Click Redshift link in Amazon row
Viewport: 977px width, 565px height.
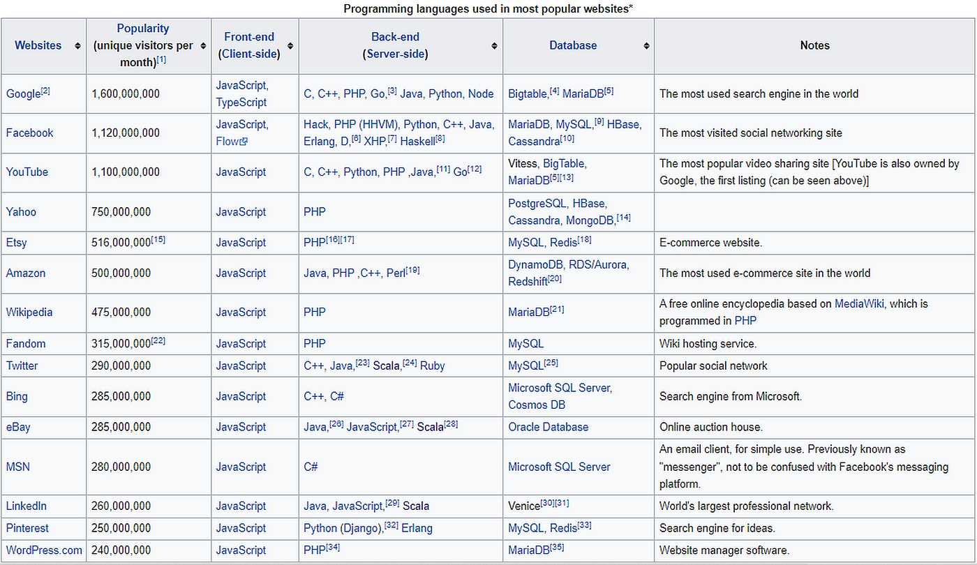pyautogui.click(x=528, y=282)
